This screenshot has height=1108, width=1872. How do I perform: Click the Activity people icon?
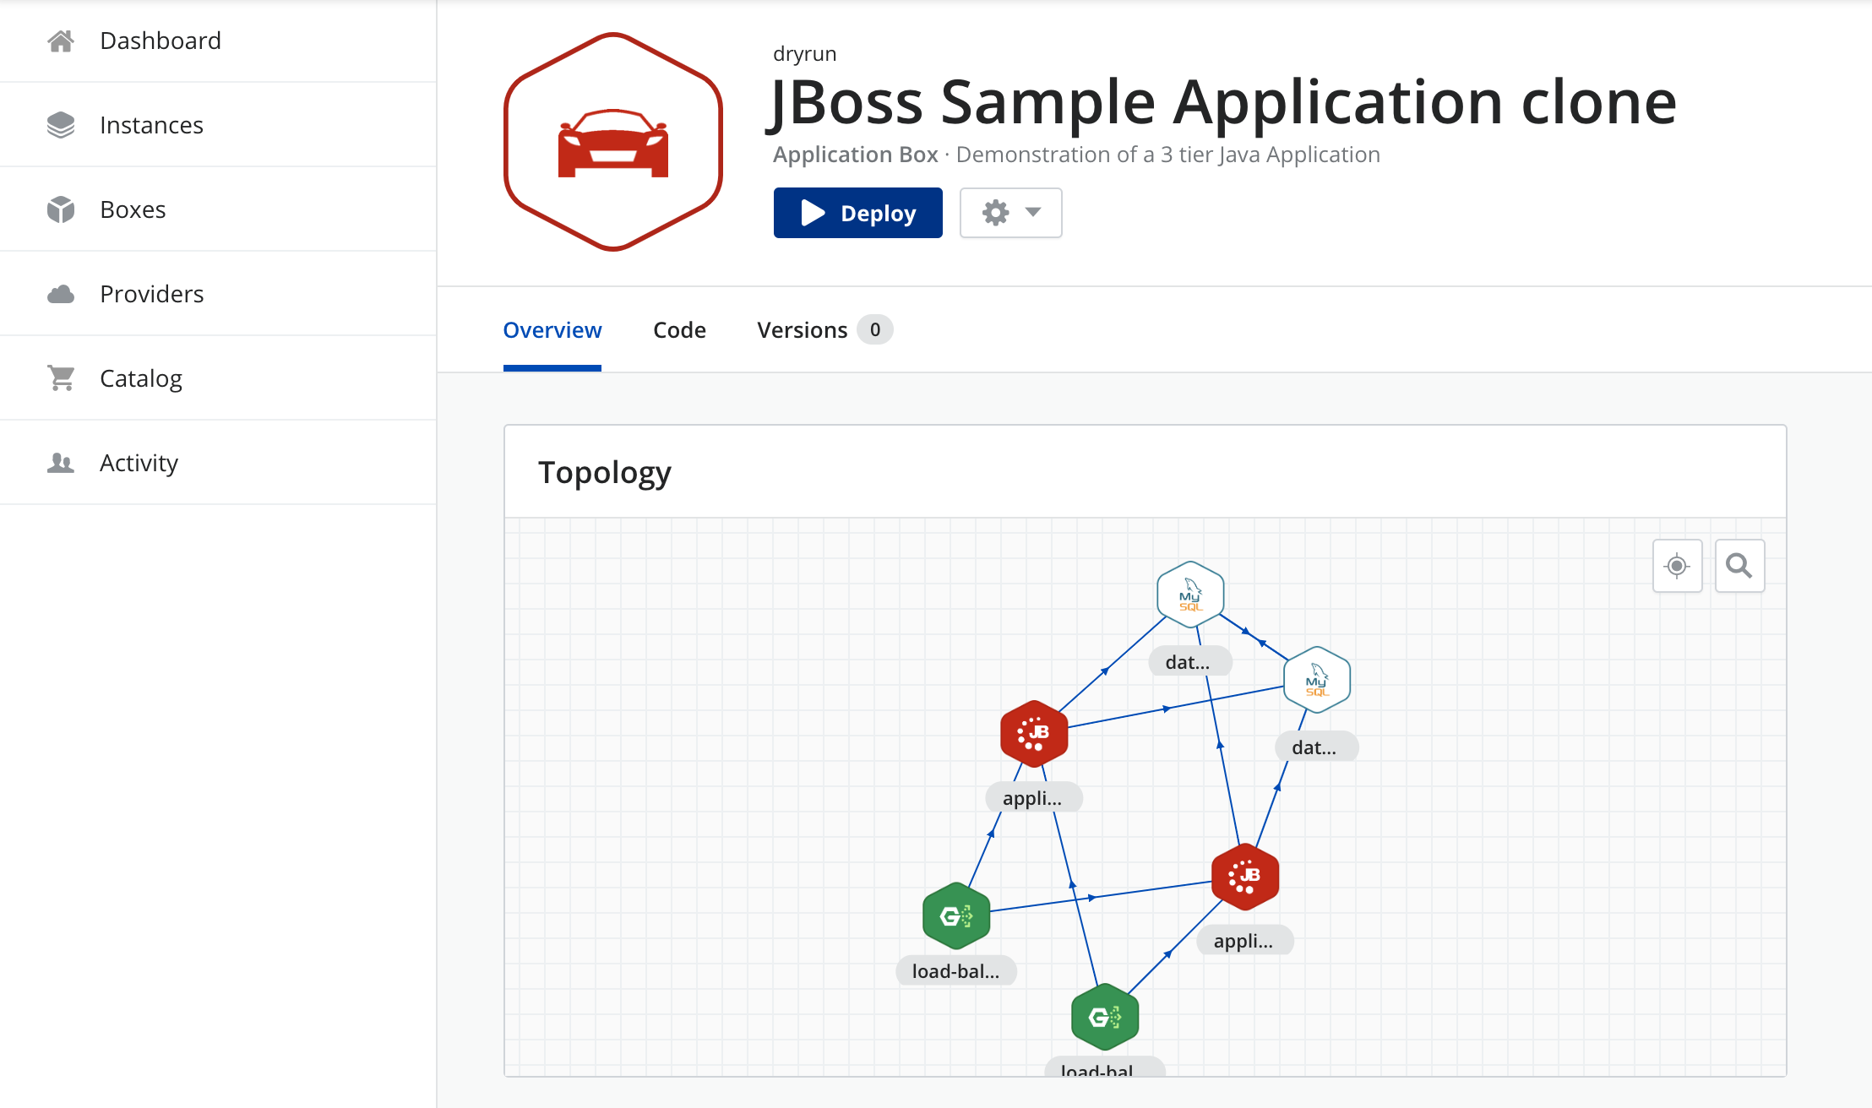point(61,463)
